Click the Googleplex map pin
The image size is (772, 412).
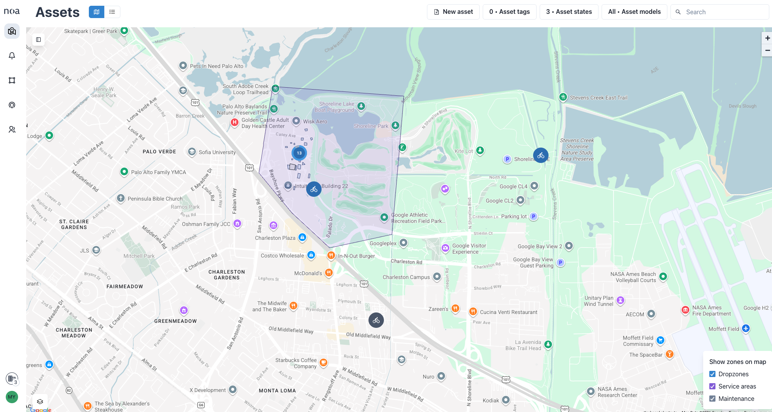[x=404, y=243]
